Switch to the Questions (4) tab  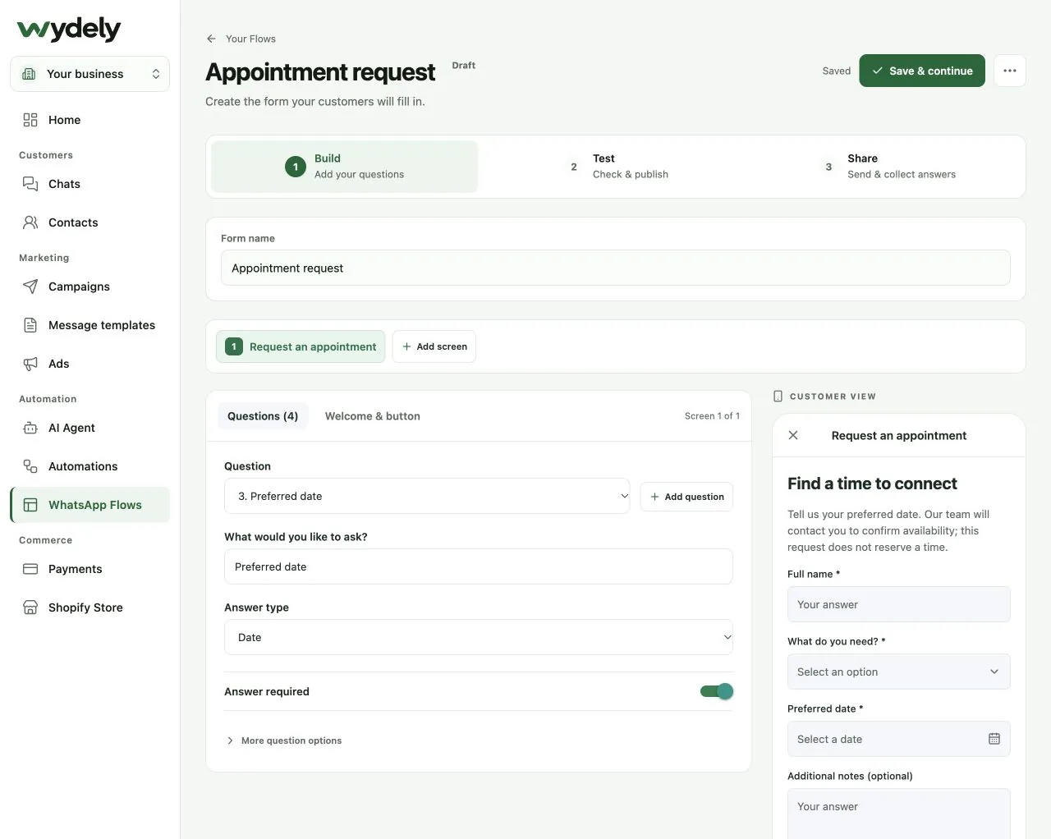click(x=263, y=416)
